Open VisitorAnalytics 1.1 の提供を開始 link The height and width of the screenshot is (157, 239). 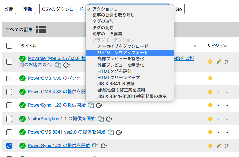click(x=62, y=119)
